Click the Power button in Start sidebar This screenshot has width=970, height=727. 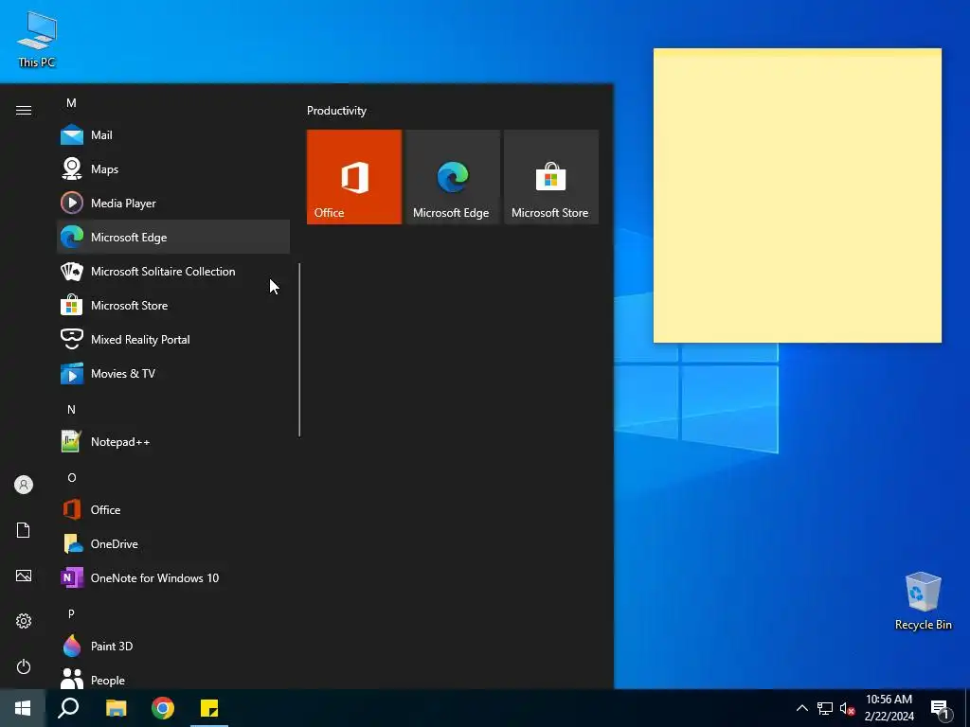(x=24, y=666)
